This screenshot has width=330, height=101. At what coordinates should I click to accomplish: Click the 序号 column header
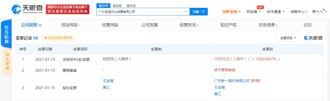[23, 49]
